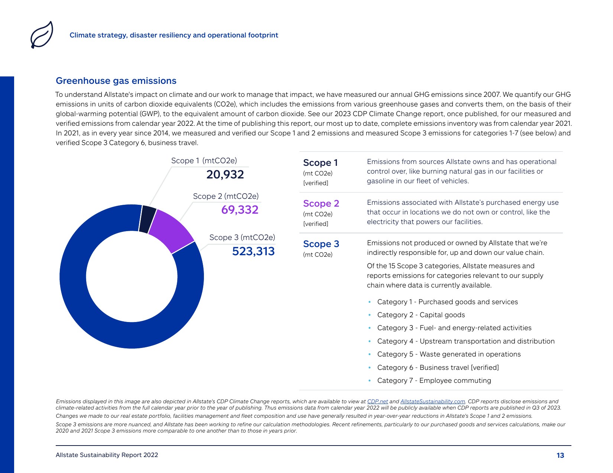Click the bold 'Scope 1' table heading
Image resolution: width=613 pixels, height=473 pixels.
tap(320, 162)
